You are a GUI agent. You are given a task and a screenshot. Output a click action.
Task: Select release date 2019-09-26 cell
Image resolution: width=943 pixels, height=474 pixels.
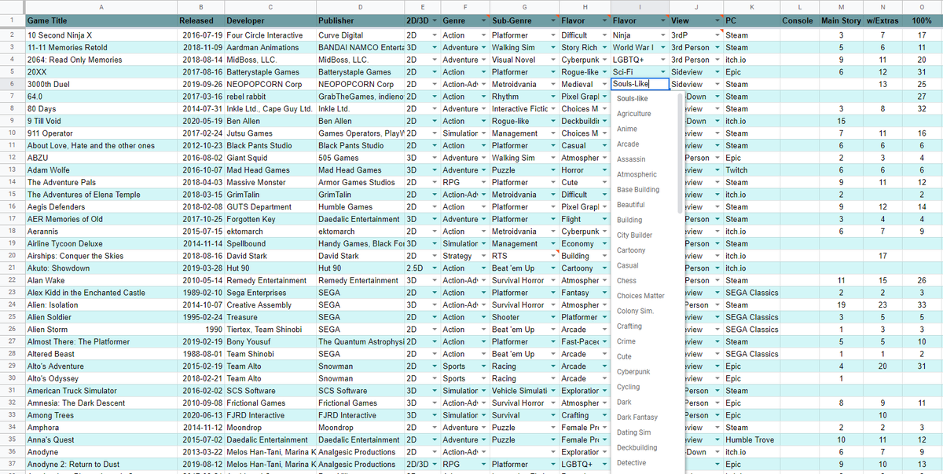pos(200,84)
